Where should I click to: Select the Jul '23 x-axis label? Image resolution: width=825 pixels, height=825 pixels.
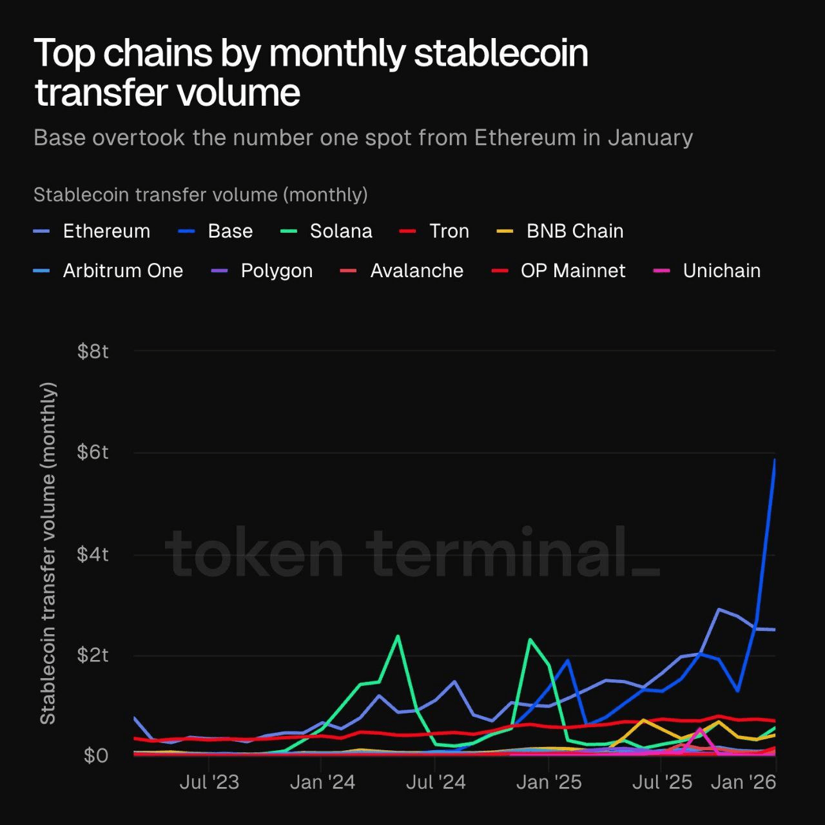[x=209, y=782]
